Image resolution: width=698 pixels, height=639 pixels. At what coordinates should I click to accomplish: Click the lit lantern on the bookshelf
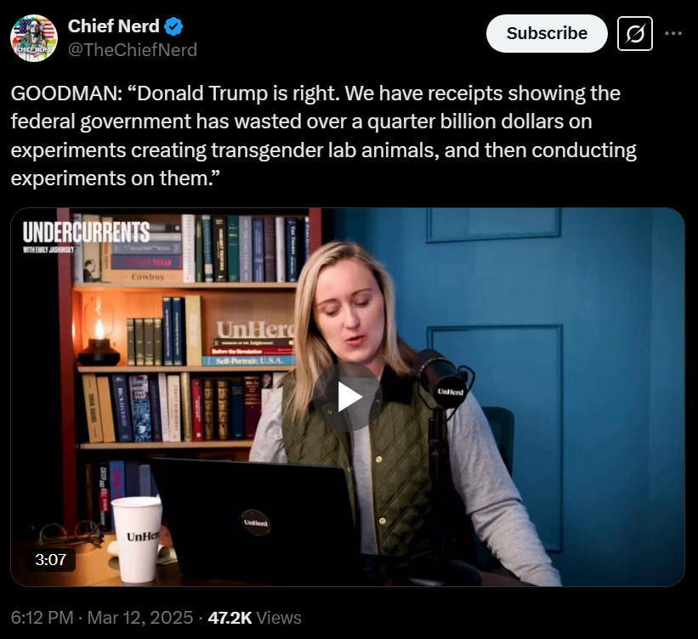coord(99,331)
